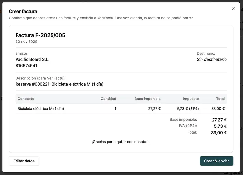This screenshot has width=243, height=175.
Task: Click the tax ID B16674541
Action: pos(26,66)
